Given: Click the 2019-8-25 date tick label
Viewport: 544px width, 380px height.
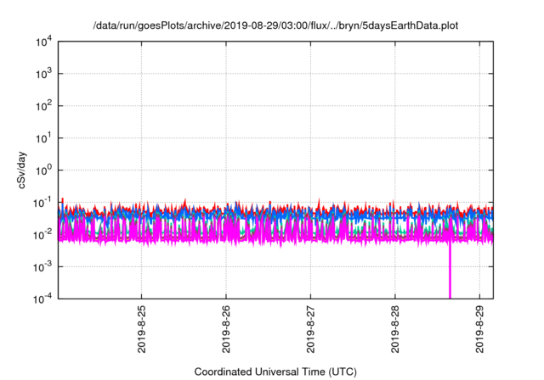Looking at the screenshot, I should tap(142, 329).
